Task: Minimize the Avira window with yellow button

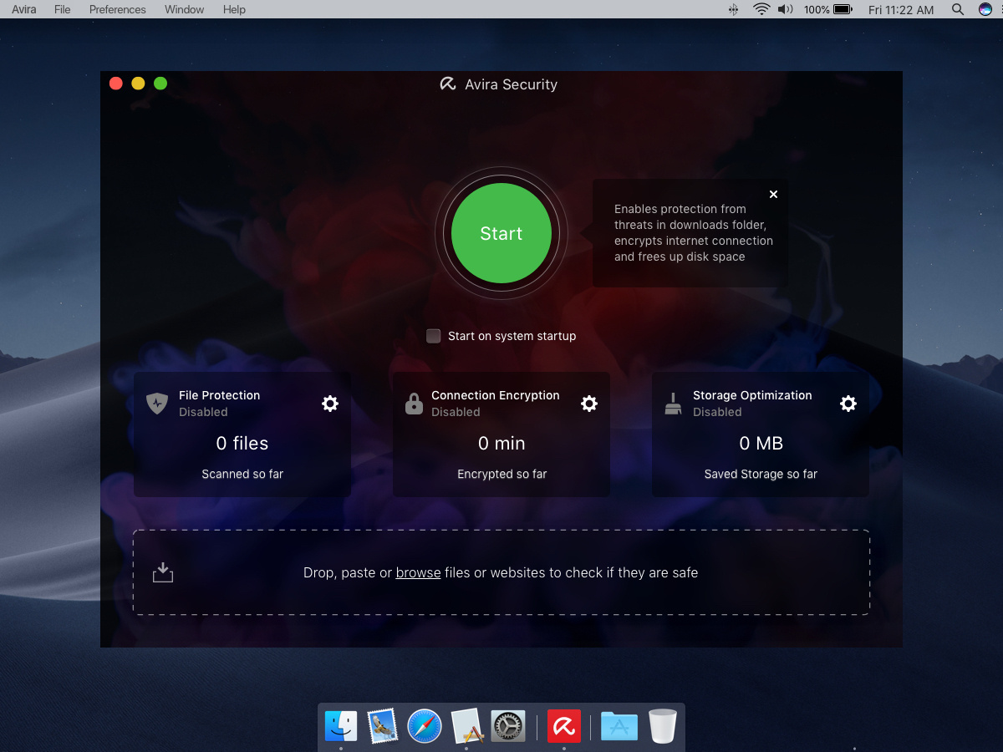Action: tap(139, 83)
